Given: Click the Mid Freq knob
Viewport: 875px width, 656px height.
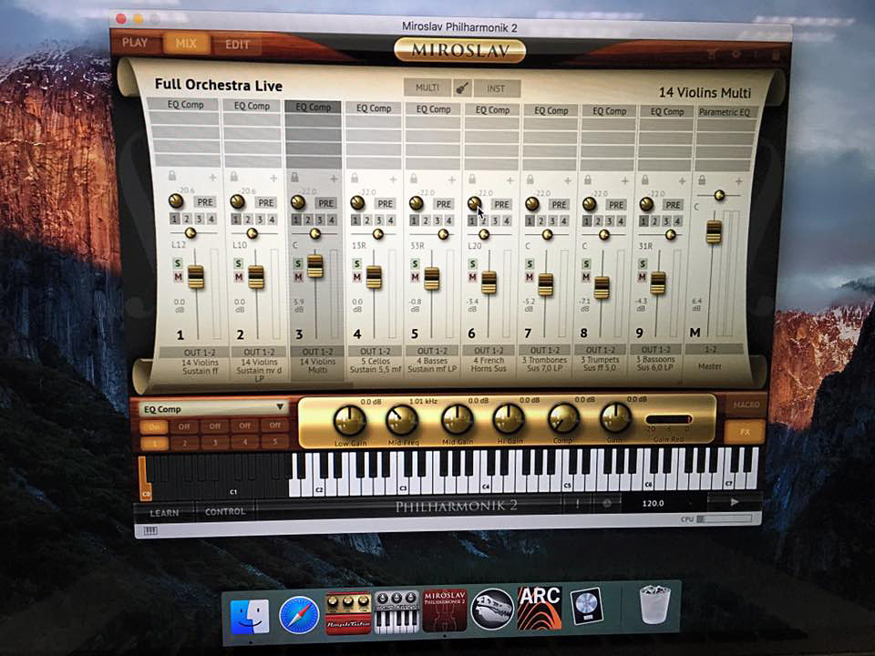Looking at the screenshot, I should click(402, 421).
